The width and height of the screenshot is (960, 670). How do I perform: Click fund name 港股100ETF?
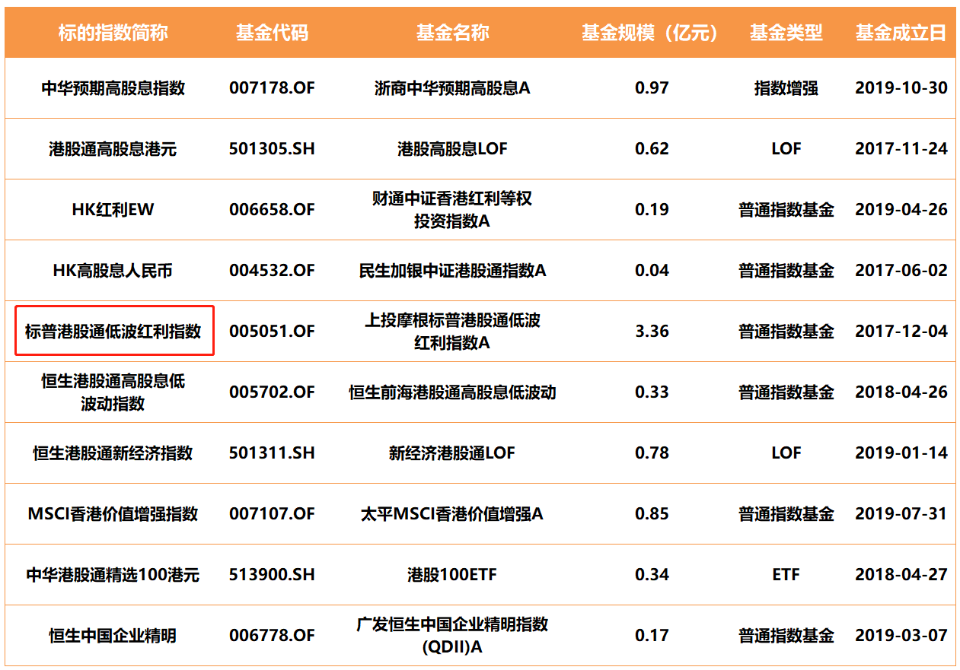tap(452, 575)
